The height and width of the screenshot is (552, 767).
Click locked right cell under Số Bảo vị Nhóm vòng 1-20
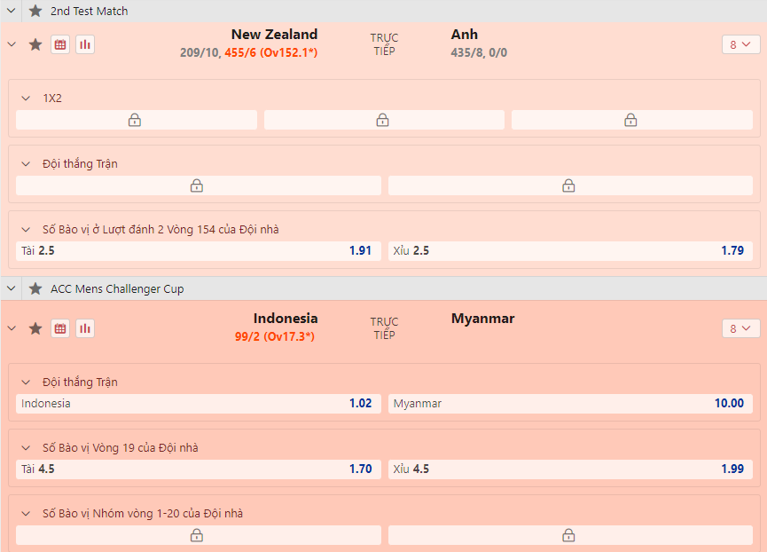[569, 535]
